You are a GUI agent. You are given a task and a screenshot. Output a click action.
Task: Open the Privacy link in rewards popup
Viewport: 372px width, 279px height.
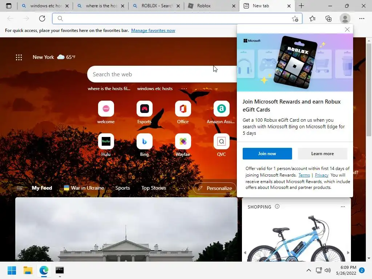click(322, 175)
